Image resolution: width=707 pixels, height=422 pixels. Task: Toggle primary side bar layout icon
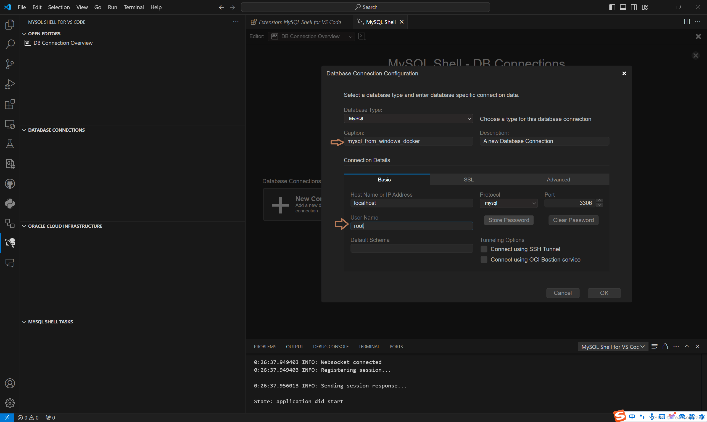click(x=612, y=7)
